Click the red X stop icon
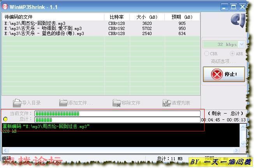The image size is (254, 168). [217, 74]
